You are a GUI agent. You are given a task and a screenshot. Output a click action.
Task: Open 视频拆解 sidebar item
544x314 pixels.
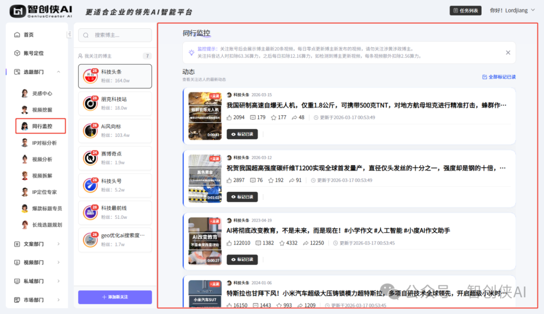(x=37, y=176)
